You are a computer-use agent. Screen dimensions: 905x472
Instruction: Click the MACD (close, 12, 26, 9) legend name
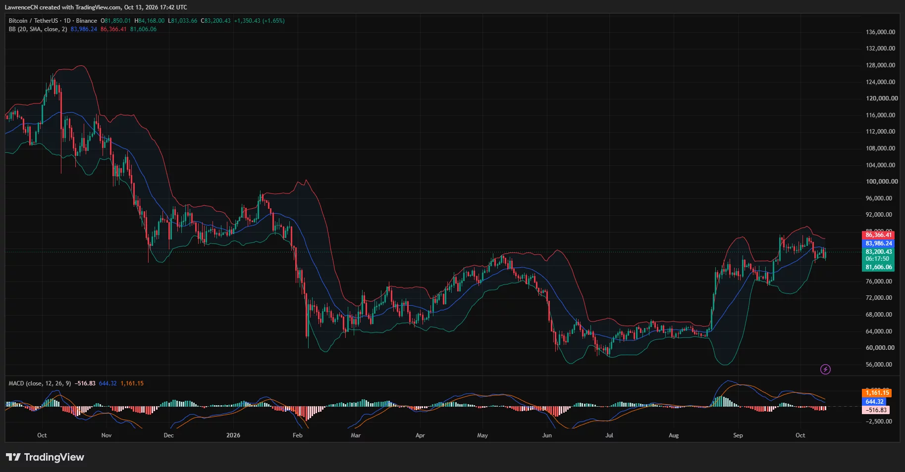coord(40,383)
